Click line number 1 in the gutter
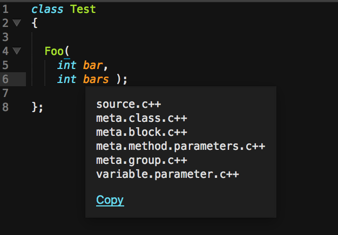338x235 pixels. tap(5, 9)
